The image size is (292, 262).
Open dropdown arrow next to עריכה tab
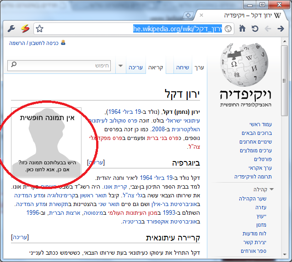121,66
